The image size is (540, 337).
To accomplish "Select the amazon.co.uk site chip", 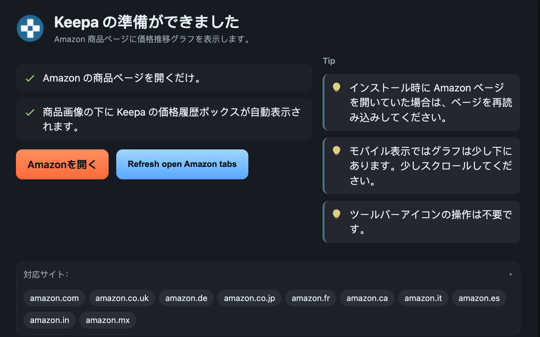I will click(x=122, y=298).
